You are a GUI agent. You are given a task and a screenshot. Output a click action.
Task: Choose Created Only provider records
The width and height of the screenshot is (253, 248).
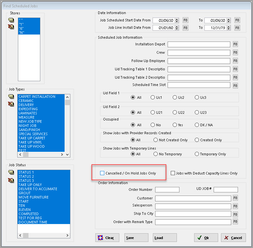click(x=197, y=140)
